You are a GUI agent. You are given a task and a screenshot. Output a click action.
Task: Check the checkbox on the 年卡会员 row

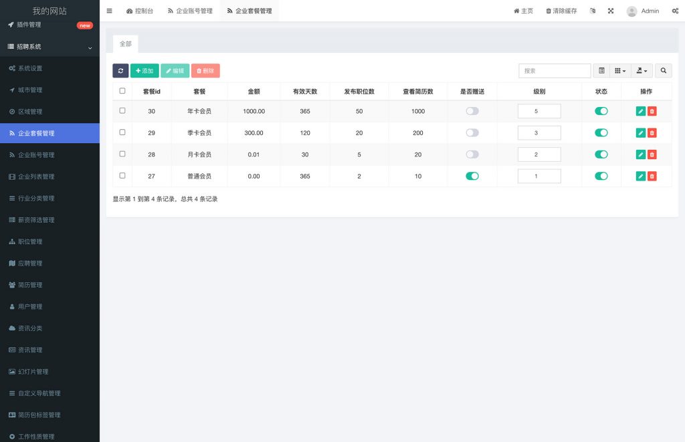pos(122,111)
